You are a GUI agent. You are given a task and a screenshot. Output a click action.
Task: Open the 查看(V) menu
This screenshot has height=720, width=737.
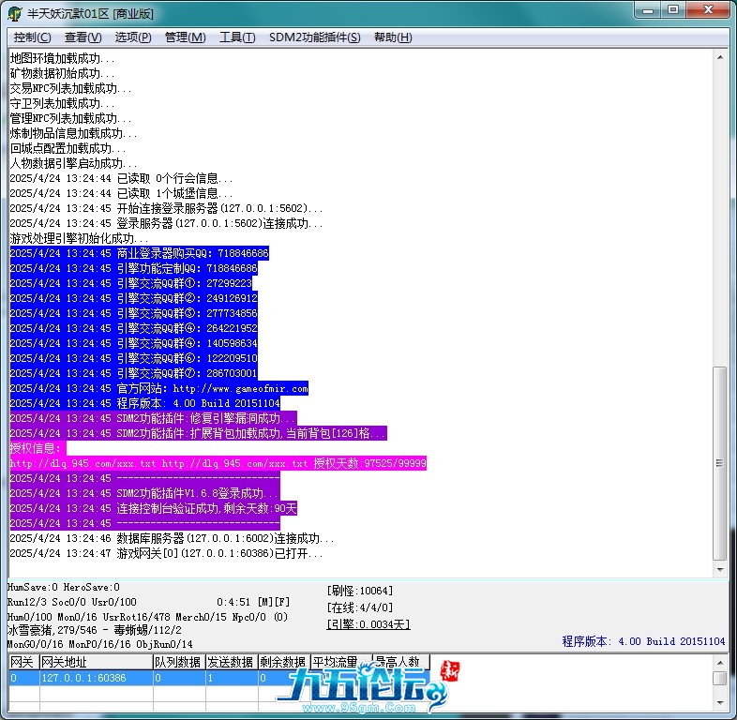click(83, 37)
